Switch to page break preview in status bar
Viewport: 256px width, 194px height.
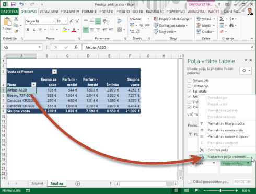pyautogui.click(x=197, y=191)
